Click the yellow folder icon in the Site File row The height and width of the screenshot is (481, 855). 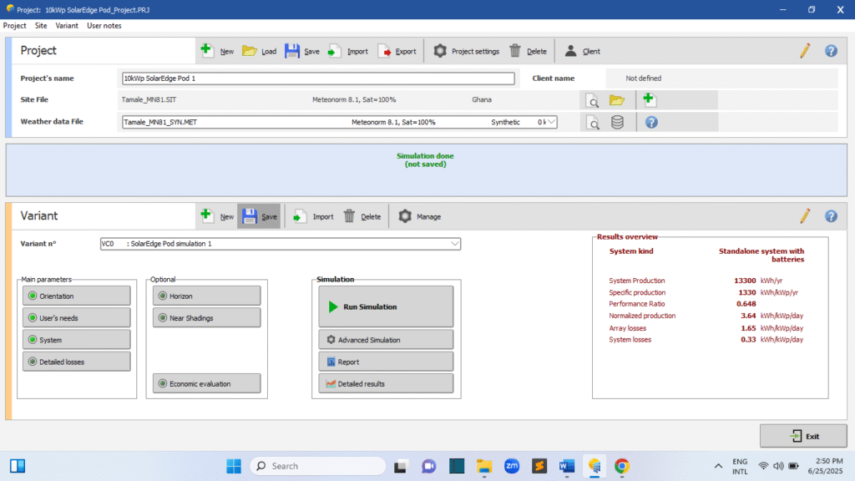point(616,100)
